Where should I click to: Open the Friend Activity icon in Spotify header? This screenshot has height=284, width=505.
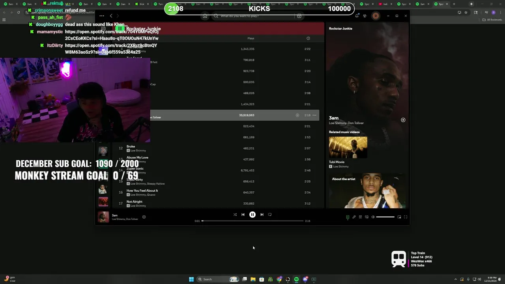click(365, 16)
